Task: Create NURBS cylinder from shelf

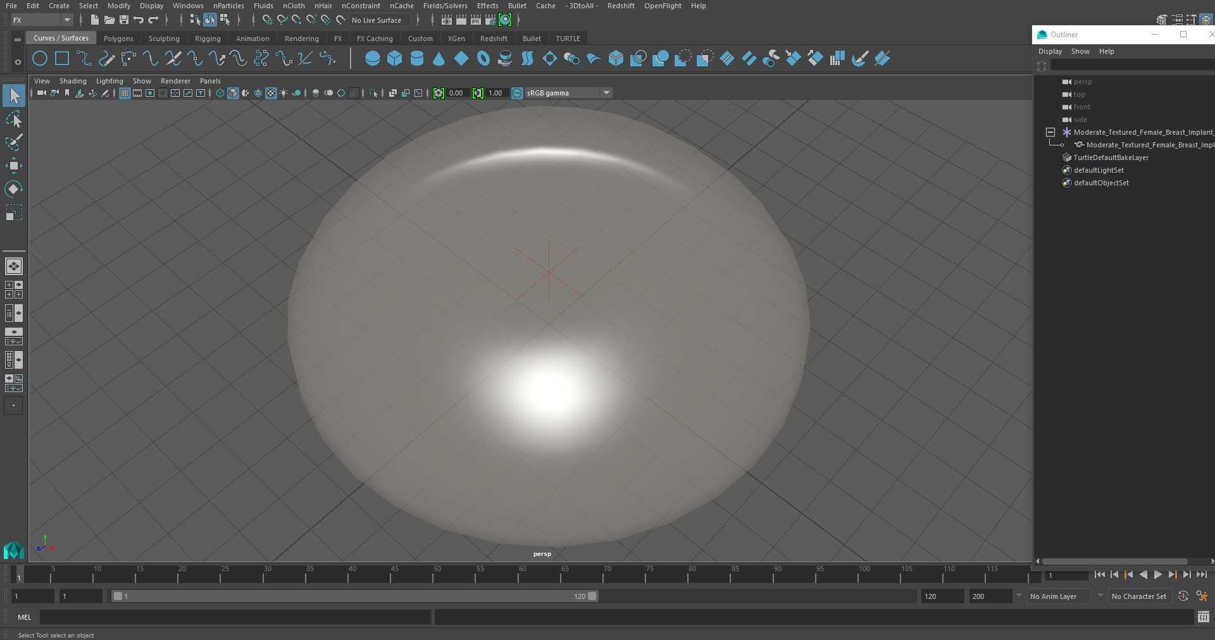Action: [x=417, y=59]
